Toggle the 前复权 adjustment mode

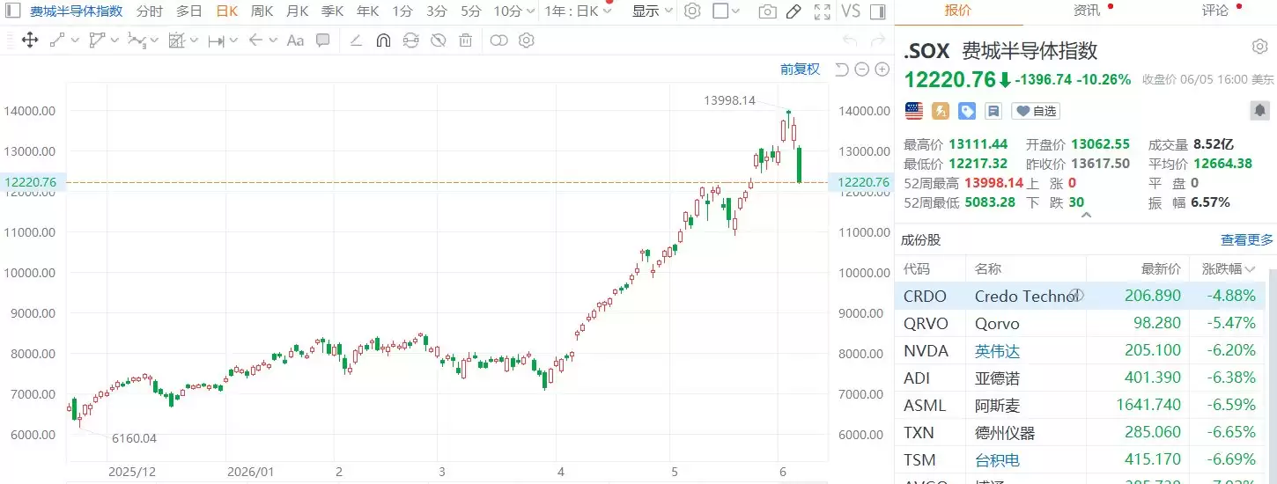point(800,70)
